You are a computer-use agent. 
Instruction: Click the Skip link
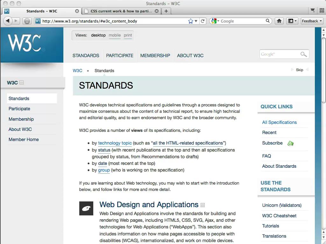300,70
